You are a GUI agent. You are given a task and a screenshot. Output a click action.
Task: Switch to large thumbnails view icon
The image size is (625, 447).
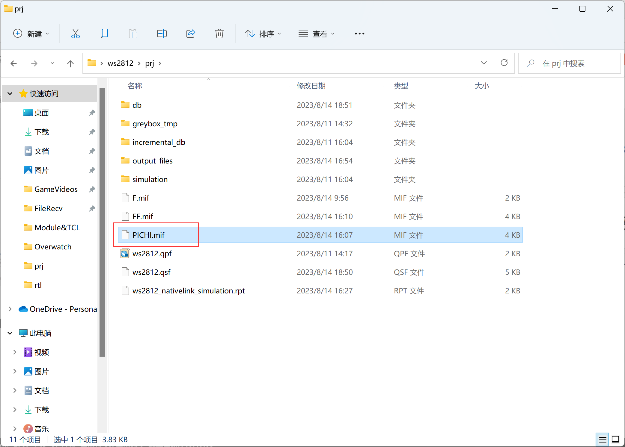tap(615, 440)
